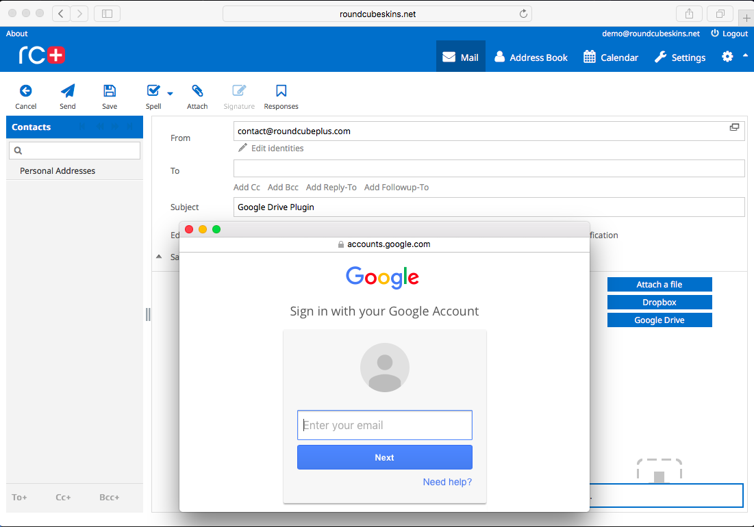The width and height of the screenshot is (754, 527).
Task: Click the Dropbox attachment button
Action: click(659, 303)
